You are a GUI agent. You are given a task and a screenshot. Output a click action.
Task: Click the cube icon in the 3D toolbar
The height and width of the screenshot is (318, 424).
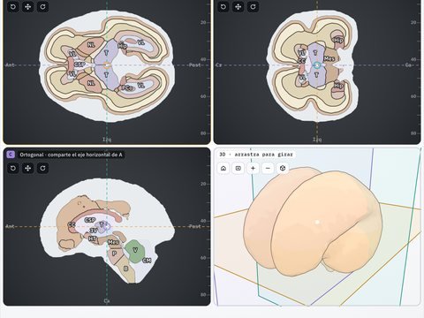[x=283, y=168]
